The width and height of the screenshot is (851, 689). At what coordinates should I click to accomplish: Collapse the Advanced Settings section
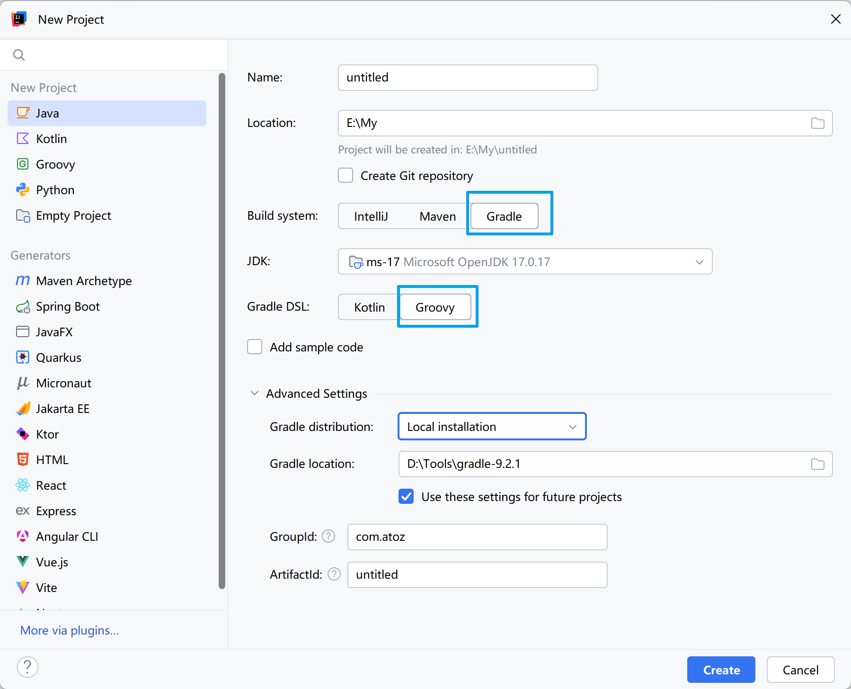255,394
